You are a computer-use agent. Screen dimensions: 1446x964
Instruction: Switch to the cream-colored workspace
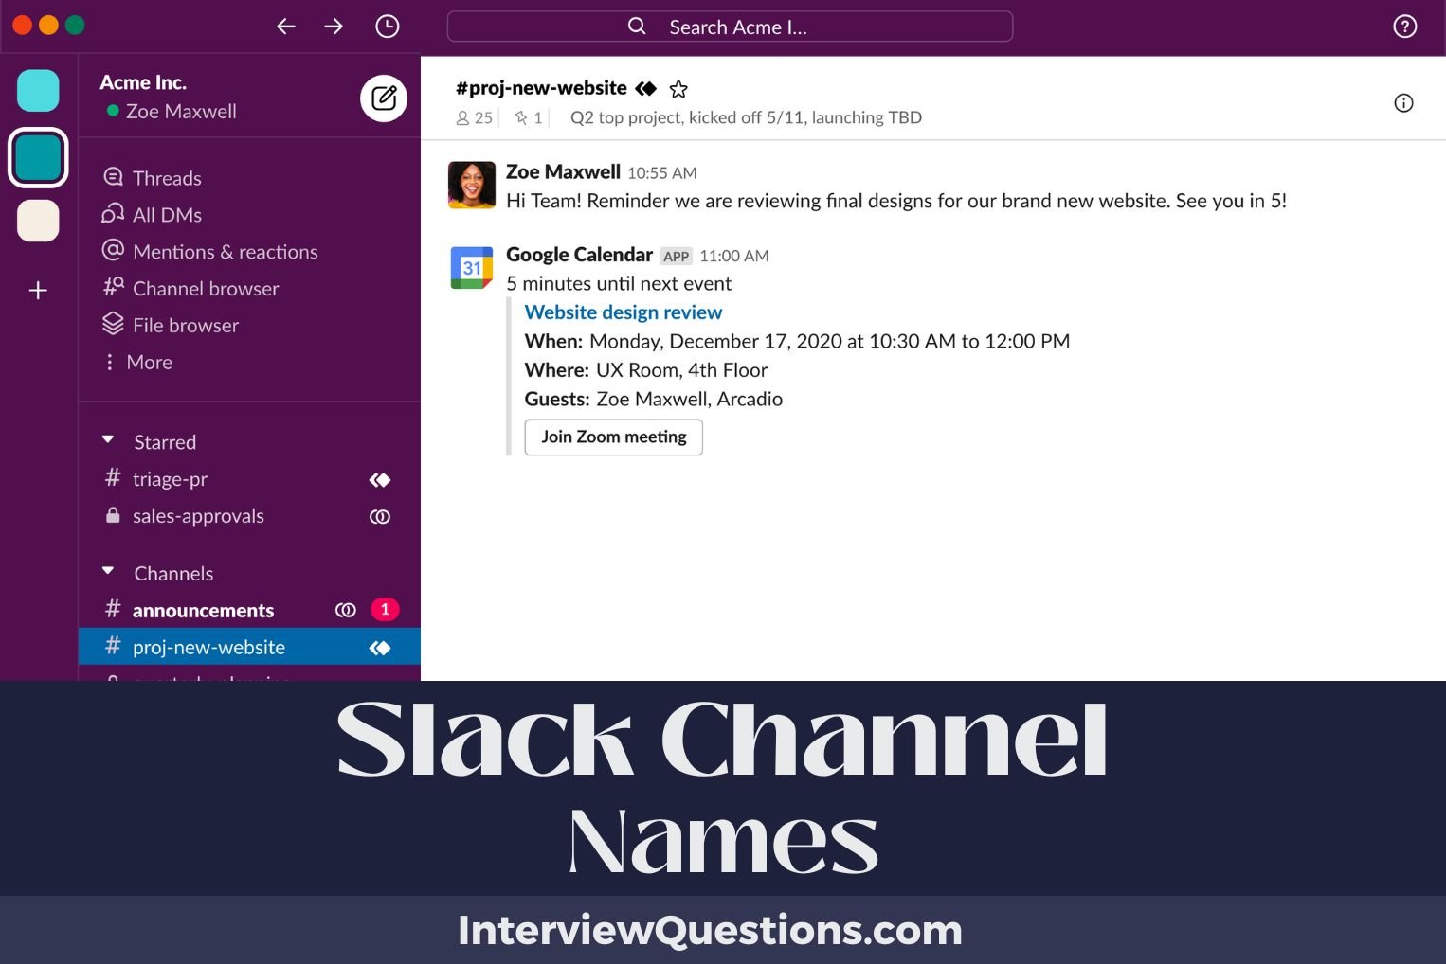pos(38,221)
